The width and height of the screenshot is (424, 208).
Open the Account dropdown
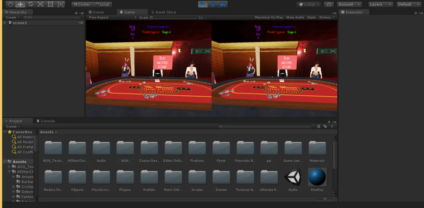pyautogui.click(x=349, y=4)
